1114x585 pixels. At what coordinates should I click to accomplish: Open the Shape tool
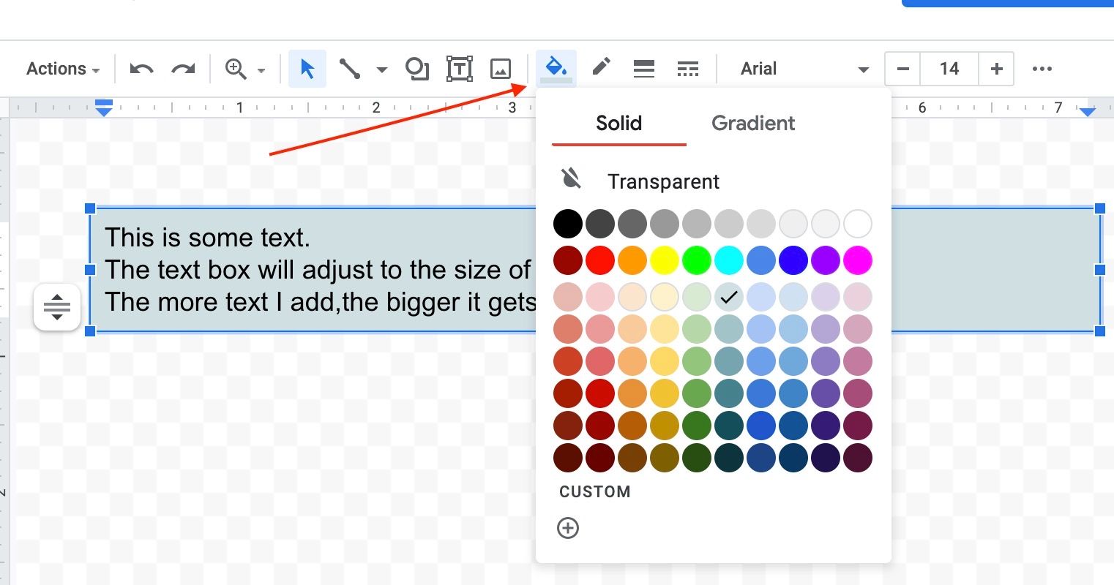click(417, 68)
